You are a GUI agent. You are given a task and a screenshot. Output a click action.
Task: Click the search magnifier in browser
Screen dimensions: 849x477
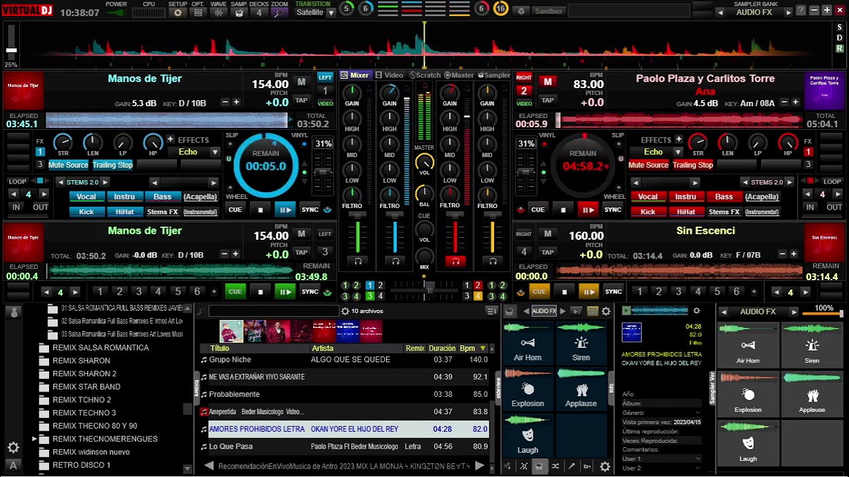coord(202,311)
